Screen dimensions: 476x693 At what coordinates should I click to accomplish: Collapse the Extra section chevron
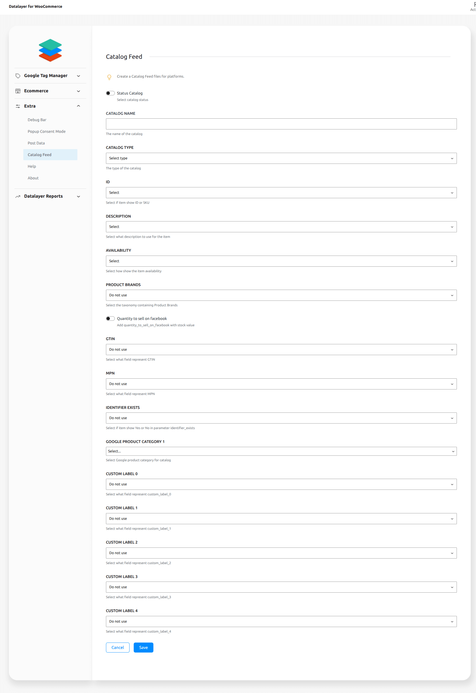point(79,106)
